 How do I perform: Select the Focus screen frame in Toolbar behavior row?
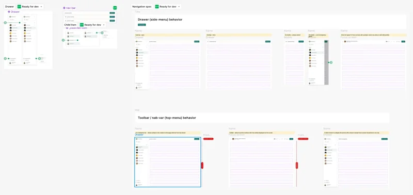pos(262,161)
